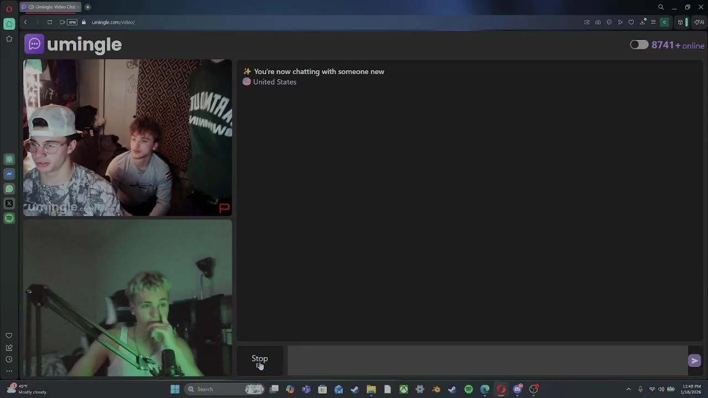The height and width of the screenshot is (398, 708).
Task: Open the browser downloads icon
Action: 643,22
